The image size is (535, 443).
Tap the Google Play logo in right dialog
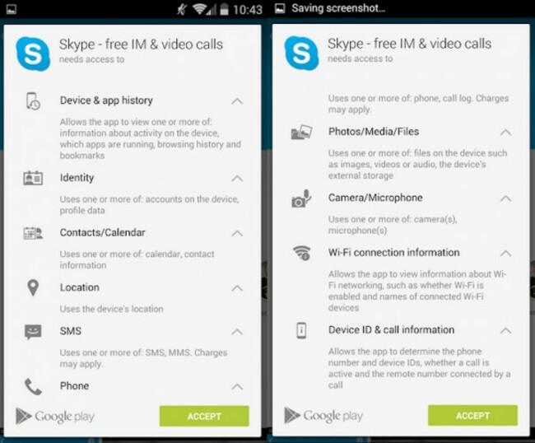tap(323, 416)
